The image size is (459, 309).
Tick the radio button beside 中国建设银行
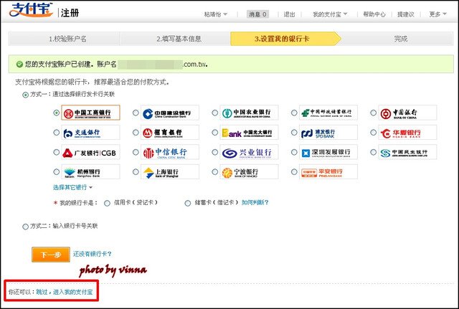[136, 113]
